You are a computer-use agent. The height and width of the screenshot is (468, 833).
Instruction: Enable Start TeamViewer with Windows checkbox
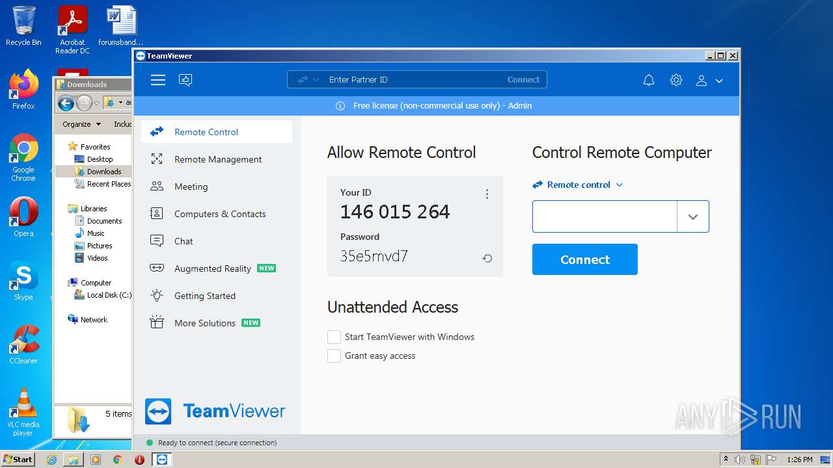tap(334, 337)
